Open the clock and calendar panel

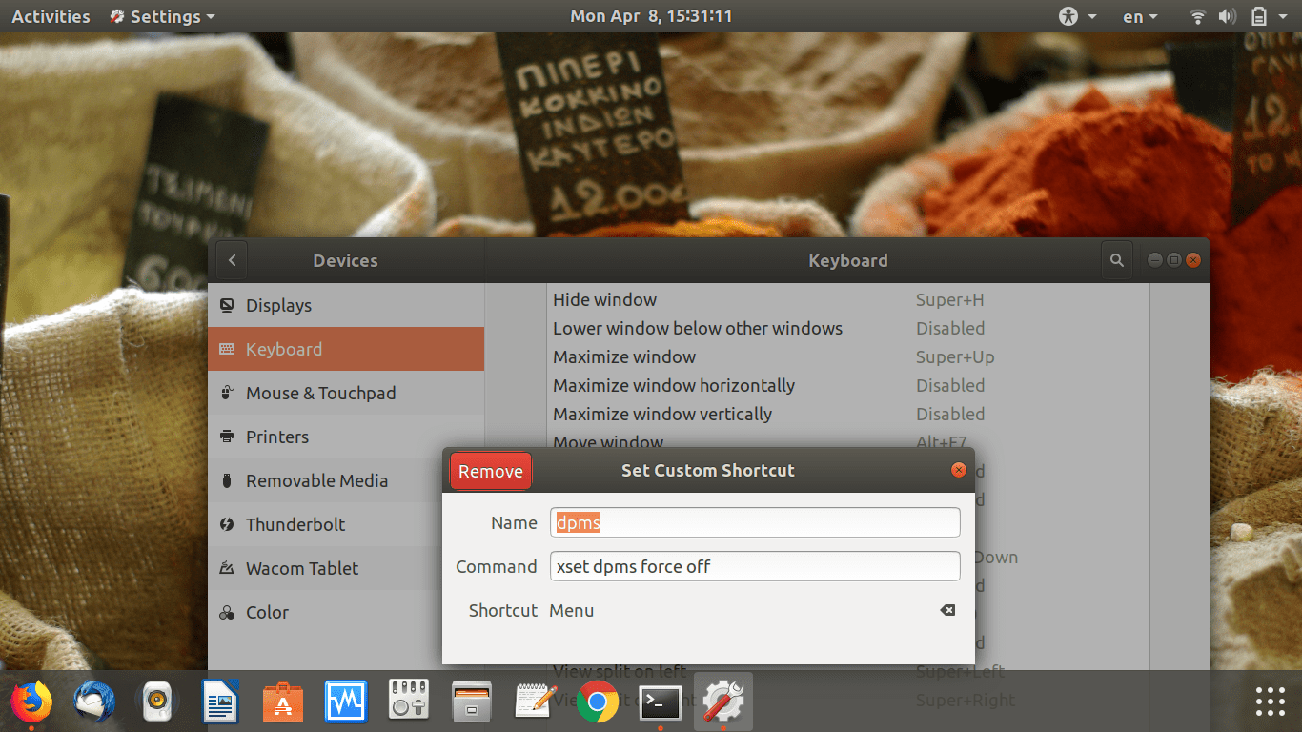651,16
